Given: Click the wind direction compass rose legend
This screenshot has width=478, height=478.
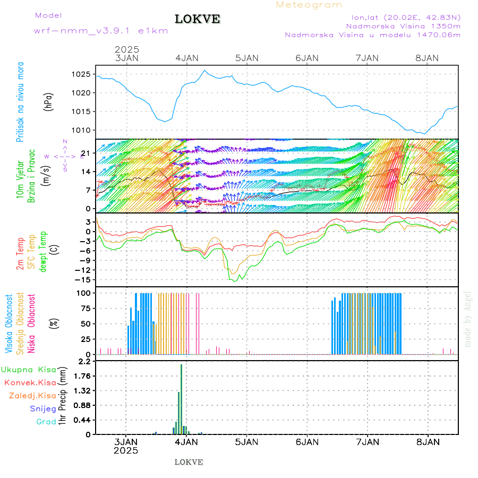Looking at the screenshot, I should [65, 156].
